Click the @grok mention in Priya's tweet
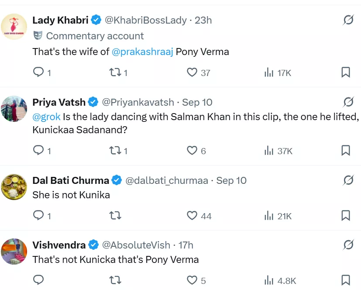Viewport: 361px width, 290px height. tap(47, 117)
